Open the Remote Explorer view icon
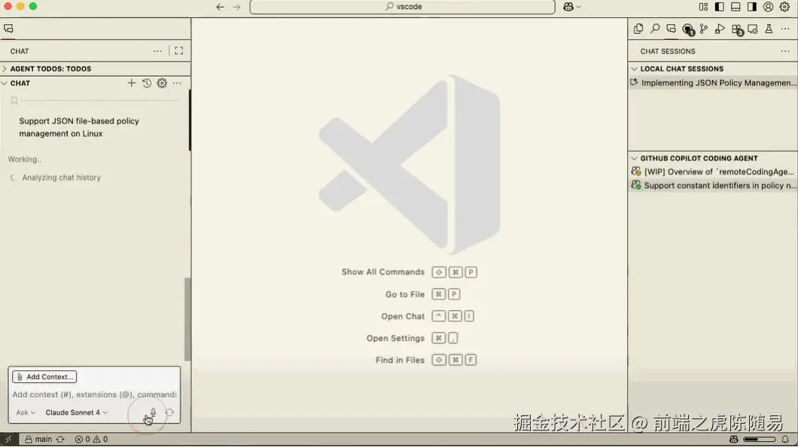This screenshot has height=447, width=798. [753, 29]
